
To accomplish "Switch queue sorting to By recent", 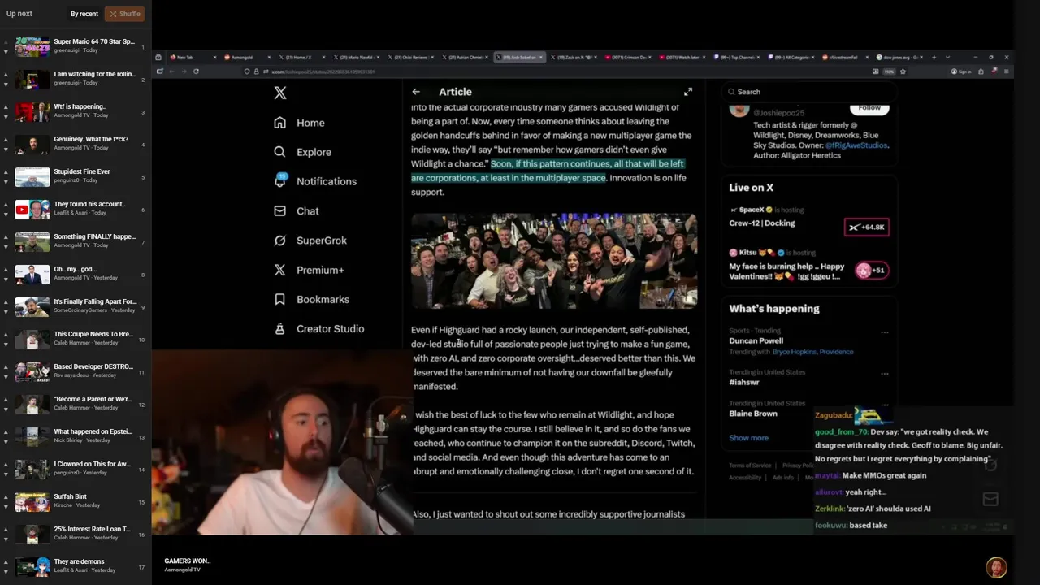I will [x=84, y=14].
